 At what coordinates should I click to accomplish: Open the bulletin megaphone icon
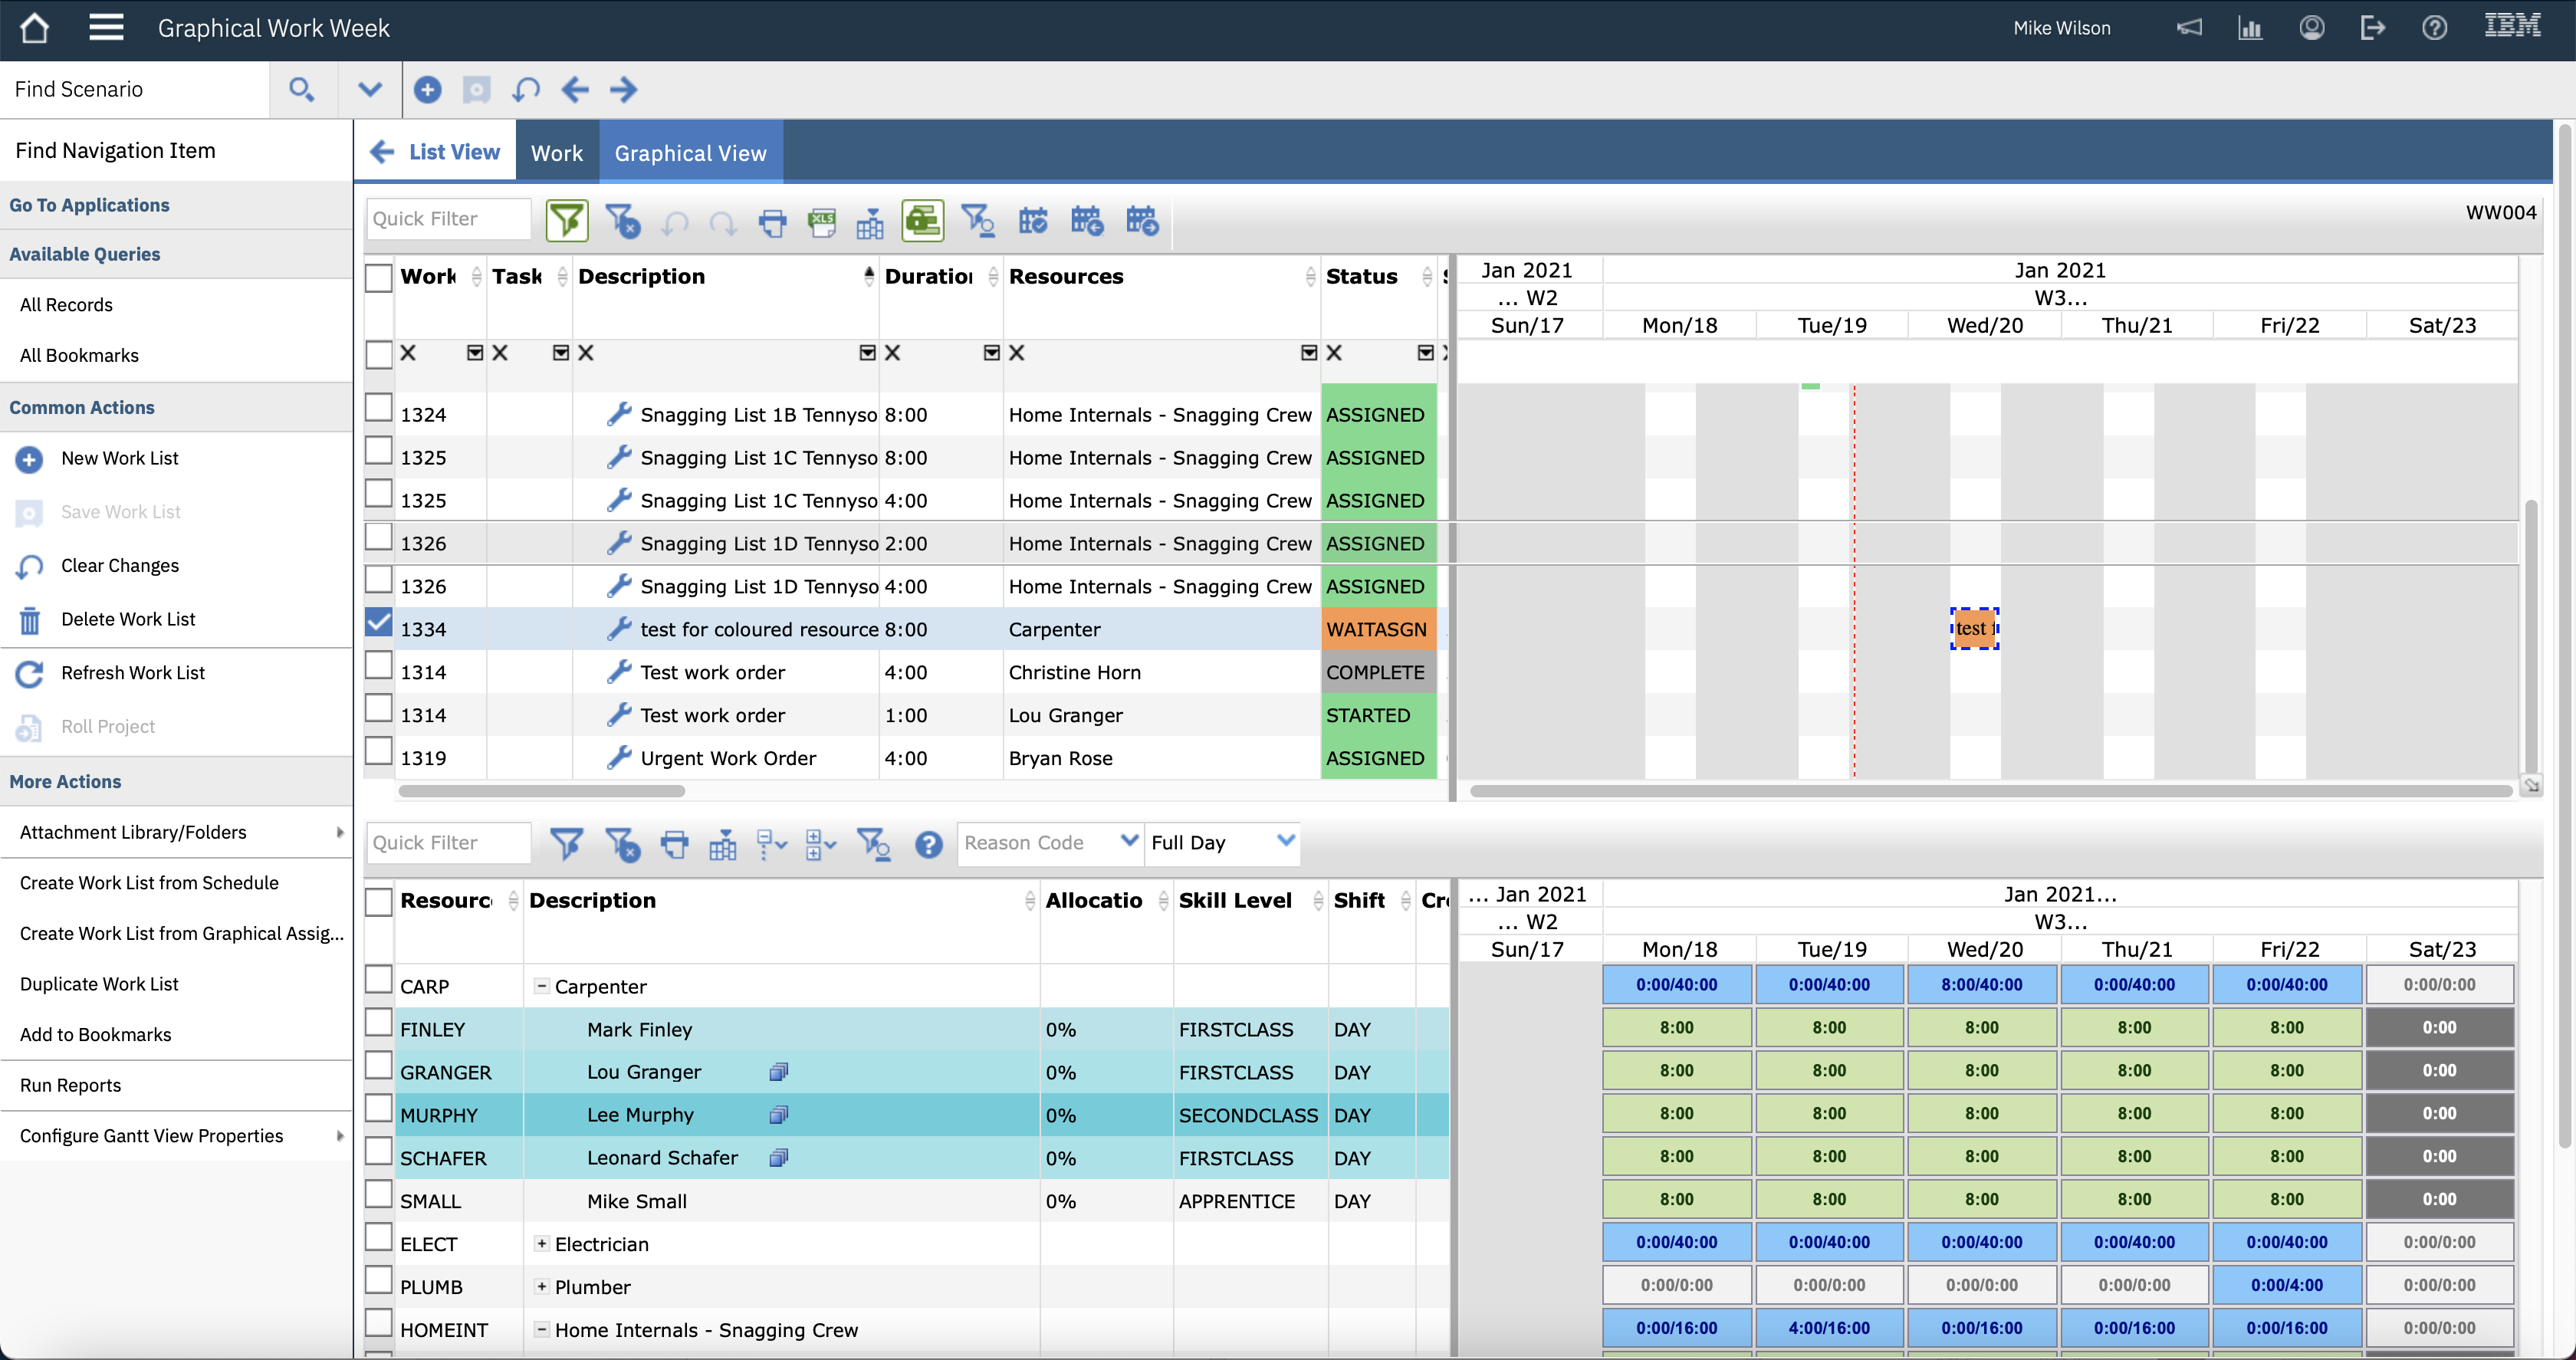(2189, 28)
